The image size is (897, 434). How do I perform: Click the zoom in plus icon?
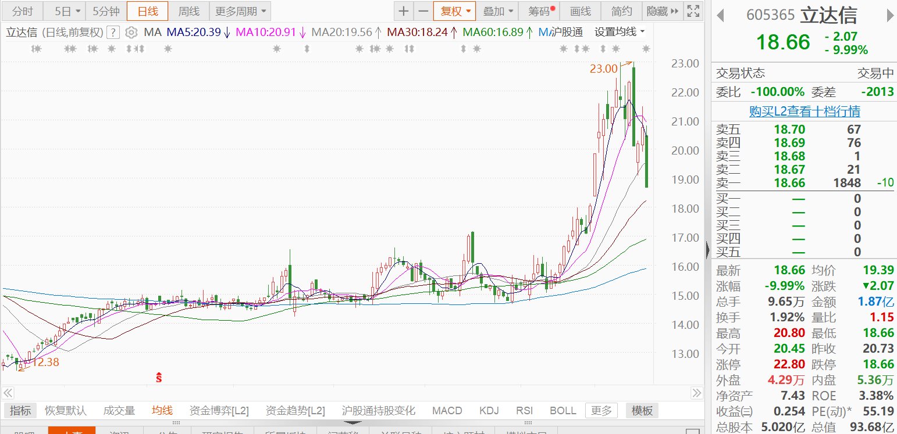403,11
